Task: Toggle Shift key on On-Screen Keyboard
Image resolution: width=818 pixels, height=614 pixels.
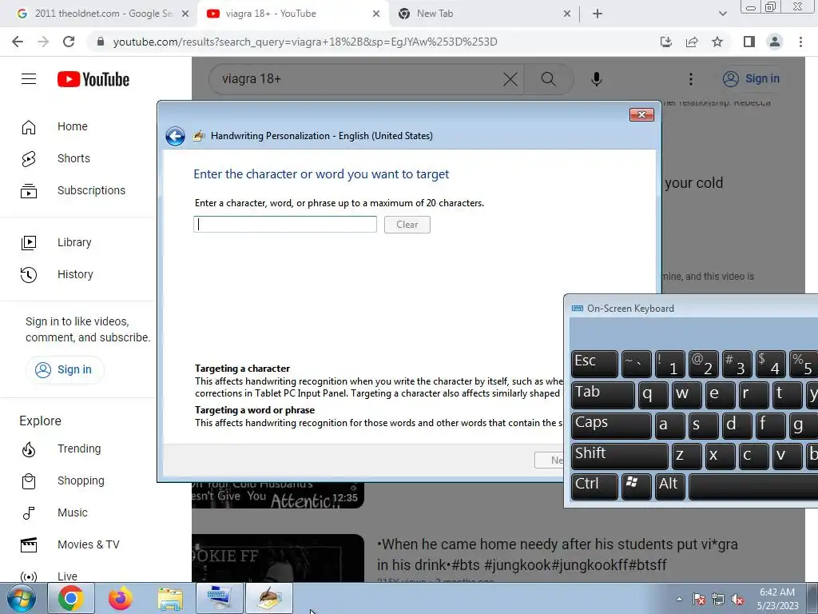Action: tap(620, 456)
